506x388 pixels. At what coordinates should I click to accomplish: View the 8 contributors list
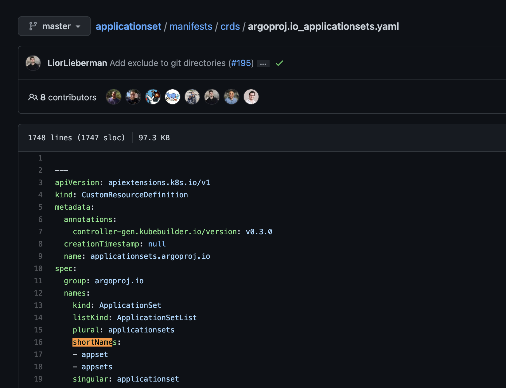(68, 97)
